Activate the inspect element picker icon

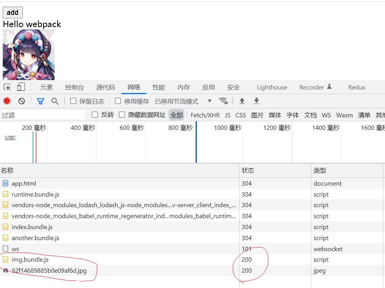(x=7, y=87)
